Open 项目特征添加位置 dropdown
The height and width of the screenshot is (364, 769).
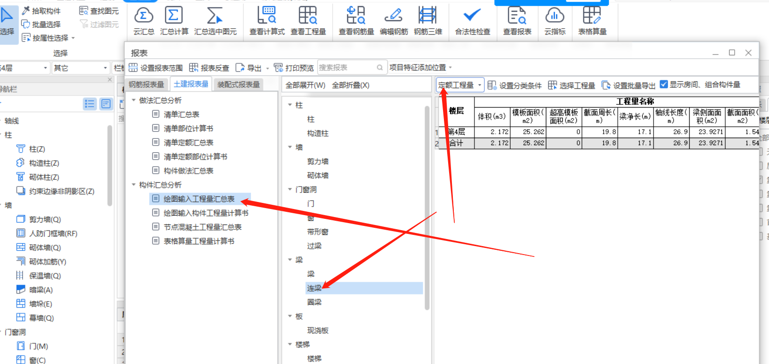[x=420, y=68]
